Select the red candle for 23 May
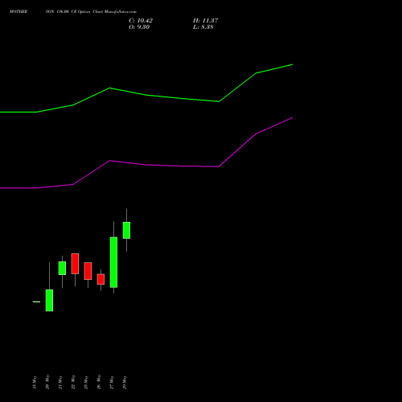Screen dimensions: 402x402 (88, 271)
